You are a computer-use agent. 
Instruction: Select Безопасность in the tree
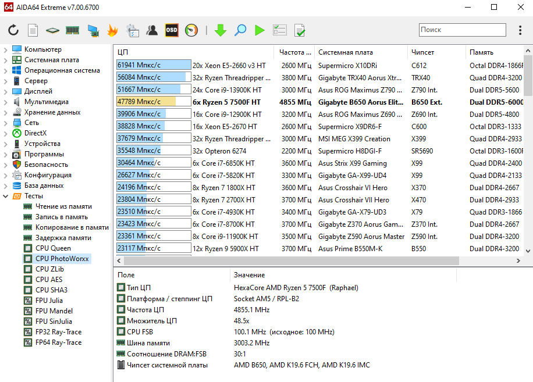(x=46, y=165)
